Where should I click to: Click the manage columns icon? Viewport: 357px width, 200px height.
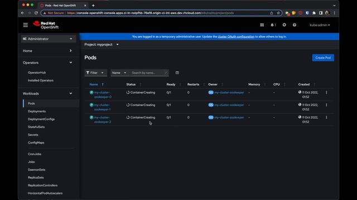coord(177,73)
